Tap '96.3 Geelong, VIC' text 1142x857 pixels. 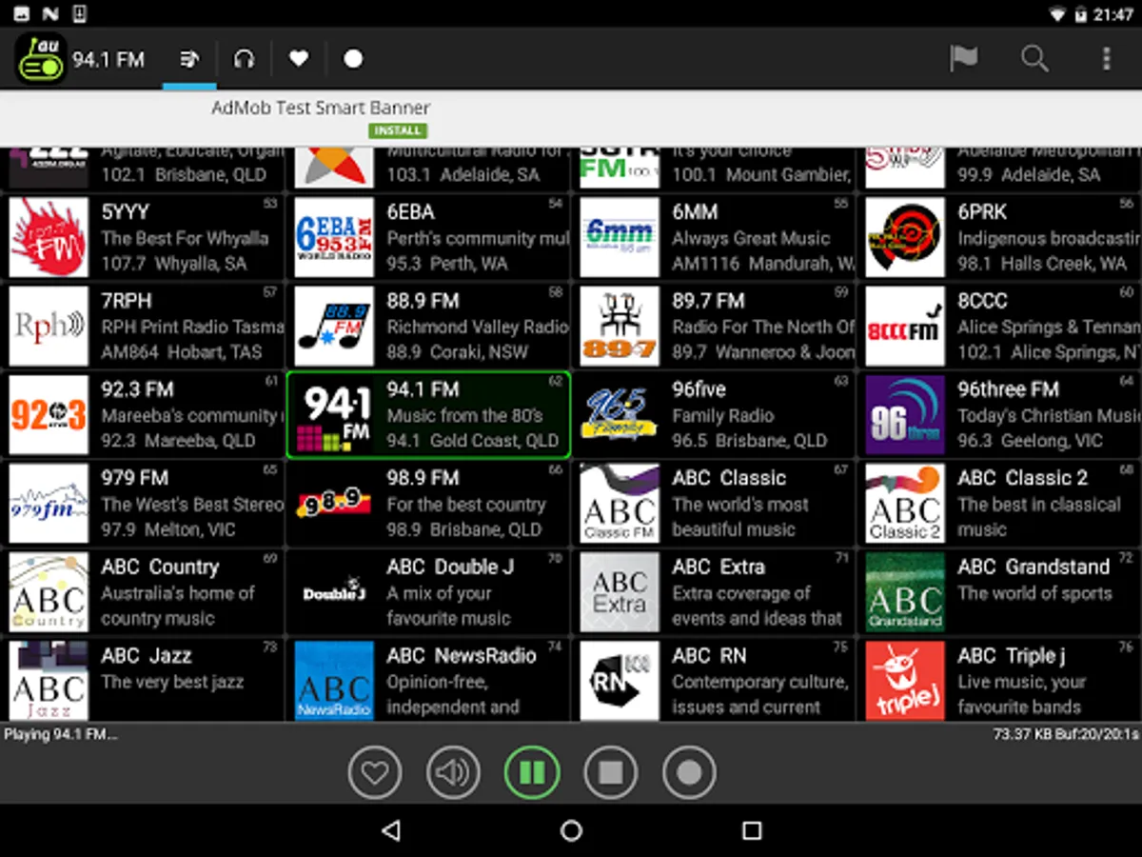1030,441
